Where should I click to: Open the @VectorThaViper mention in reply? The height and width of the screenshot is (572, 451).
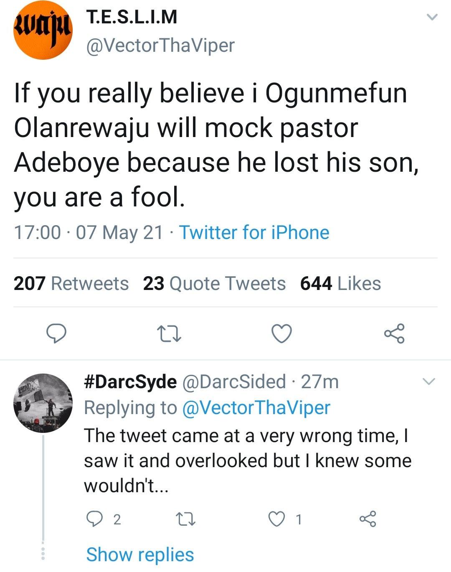[256, 407]
